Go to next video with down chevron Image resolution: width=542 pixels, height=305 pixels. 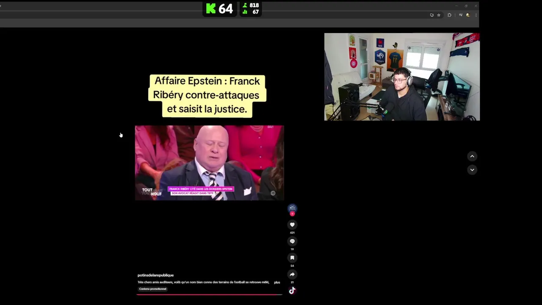pos(472,170)
